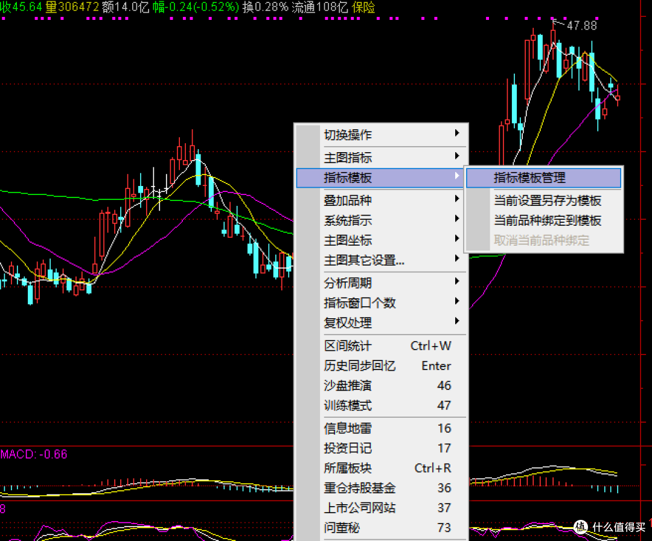Expand arrow beside 主图其它设置
652x541 pixels.
(456, 258)
